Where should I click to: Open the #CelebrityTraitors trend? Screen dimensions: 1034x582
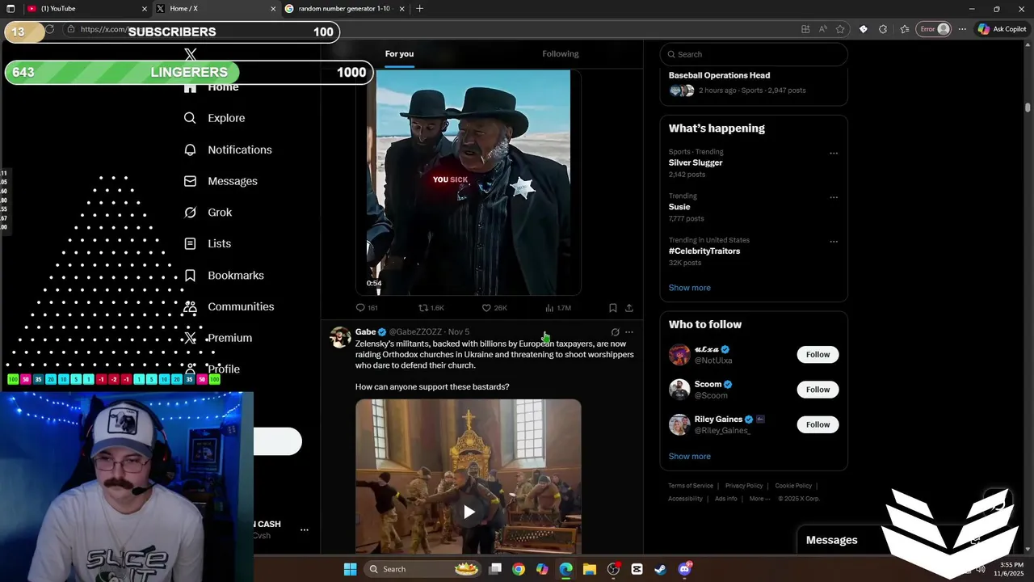pos(704,251)
